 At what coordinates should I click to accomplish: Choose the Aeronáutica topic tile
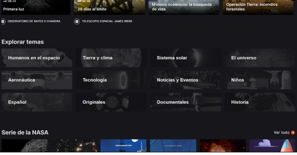coord(37,80)
